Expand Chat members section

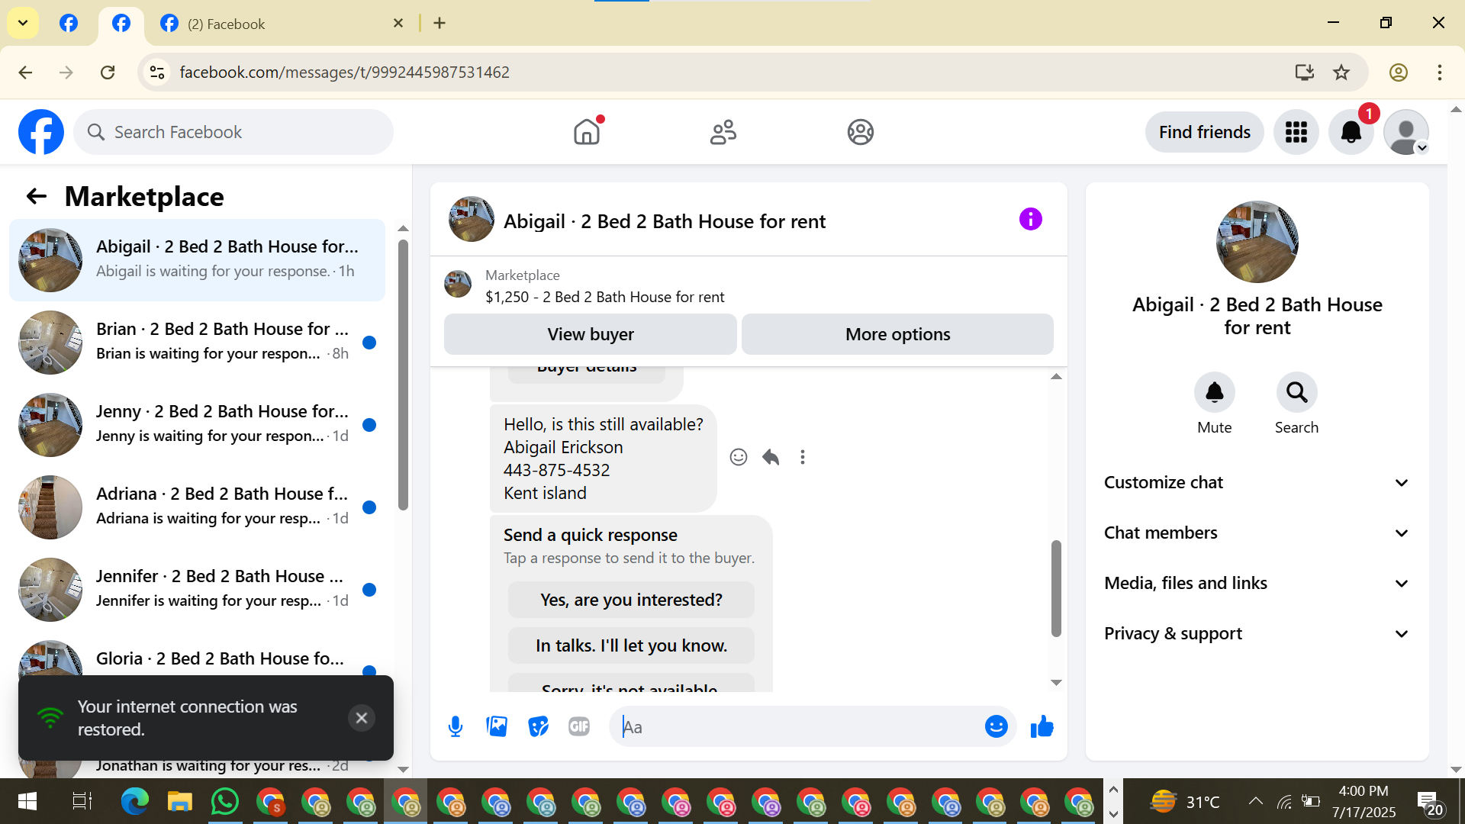coord(1257,533)
